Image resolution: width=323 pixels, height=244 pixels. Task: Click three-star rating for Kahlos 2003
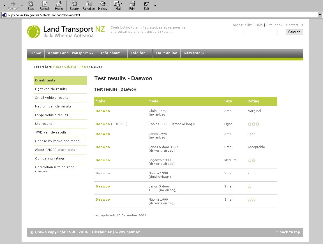click(x=253, y=124)
